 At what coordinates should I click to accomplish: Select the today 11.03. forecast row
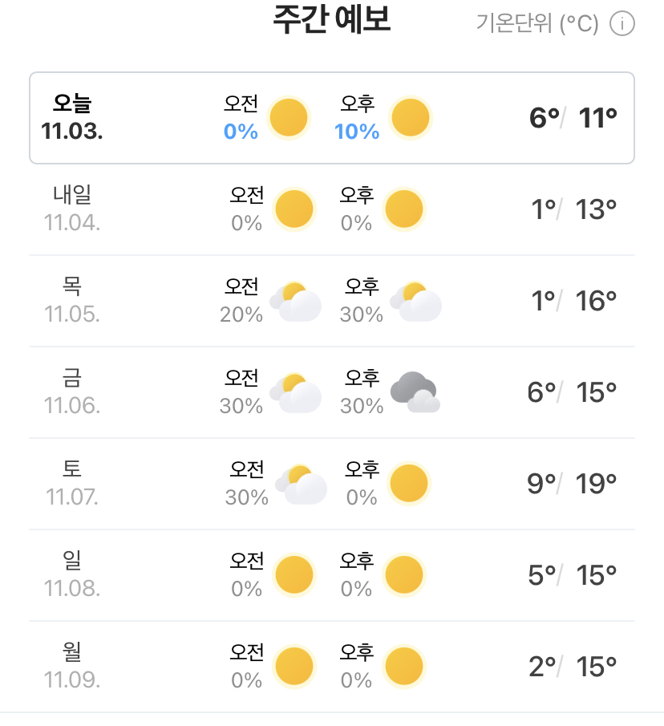pos(332,118)
